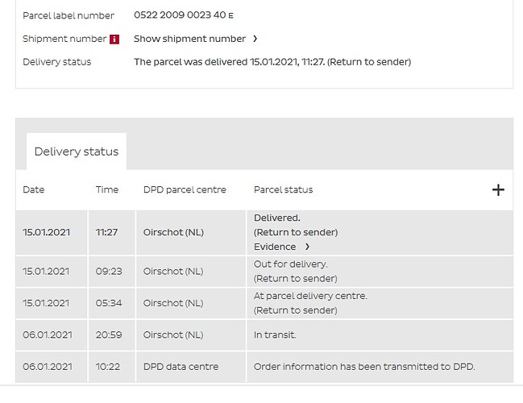Click the Parcel status column header
523x403 pixels.
pos(283,189)
